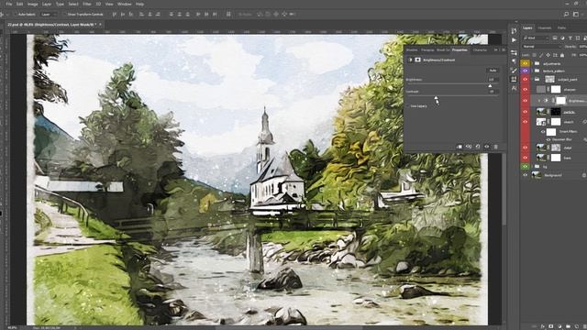
Task: Lock all padlock icon in Layers panel
Action: pyautogui.click(x=562, y=55)
